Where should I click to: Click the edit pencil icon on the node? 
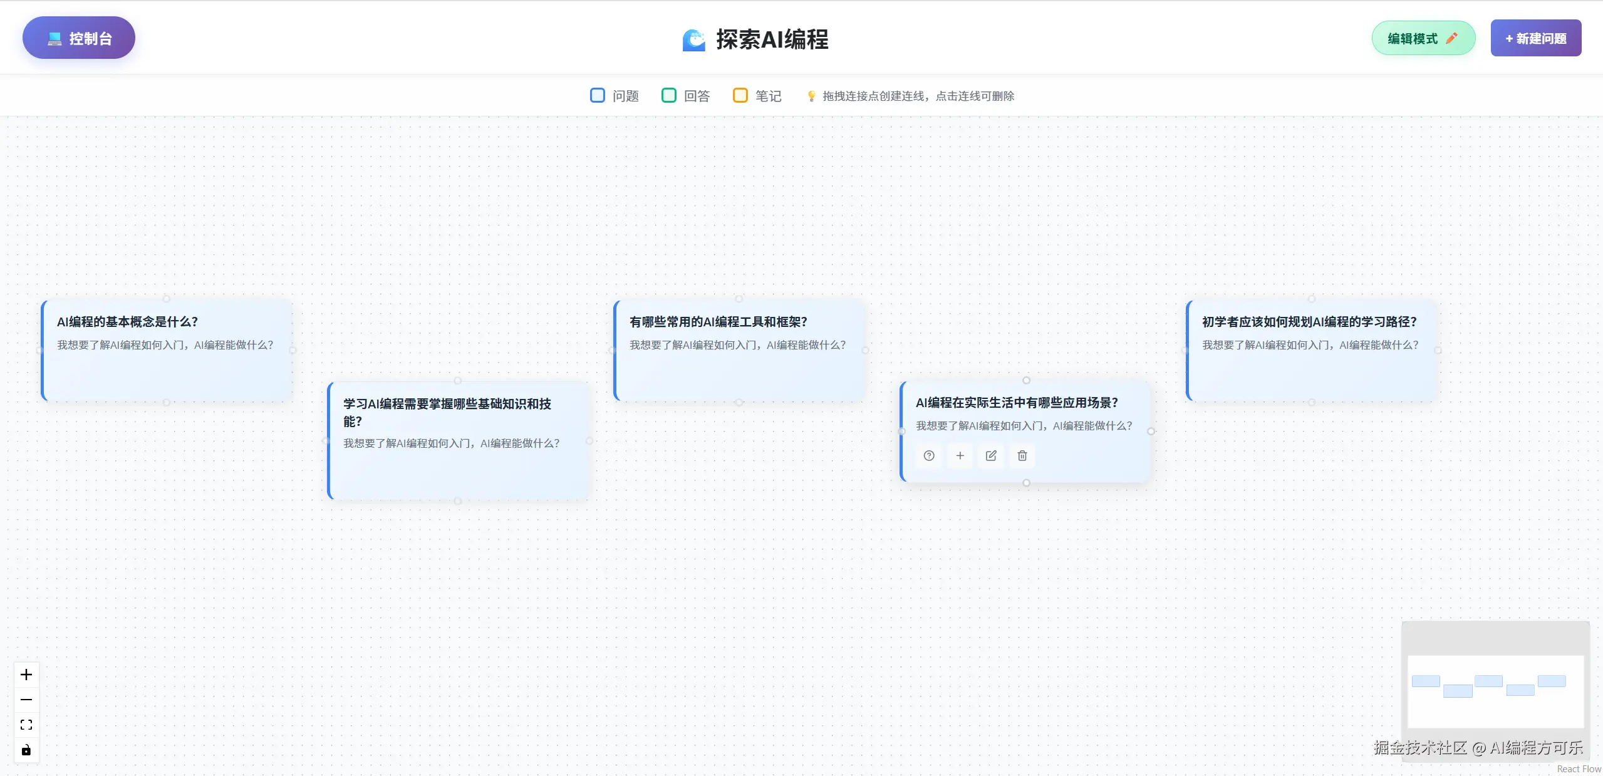[991, 456]
